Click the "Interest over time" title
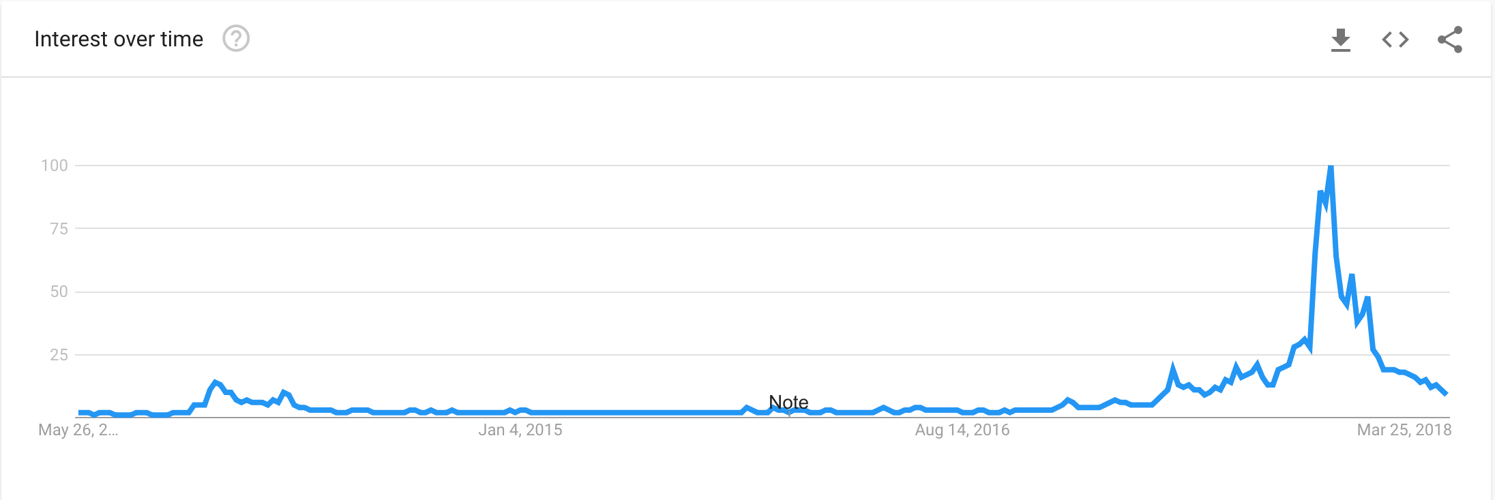 (x=119, y=39)
